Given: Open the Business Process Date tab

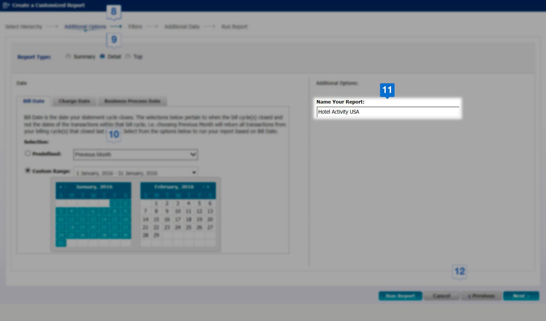Looking at the screenshot, I should pos(132,101).
